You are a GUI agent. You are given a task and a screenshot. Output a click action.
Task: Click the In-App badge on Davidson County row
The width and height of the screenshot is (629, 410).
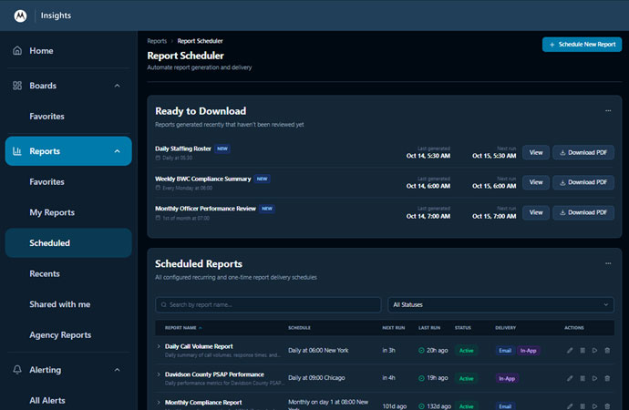tap(507, 378)
